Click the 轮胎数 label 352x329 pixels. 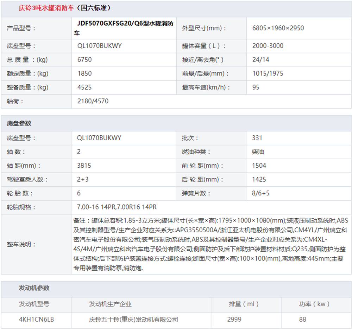[x=20, y=193]
